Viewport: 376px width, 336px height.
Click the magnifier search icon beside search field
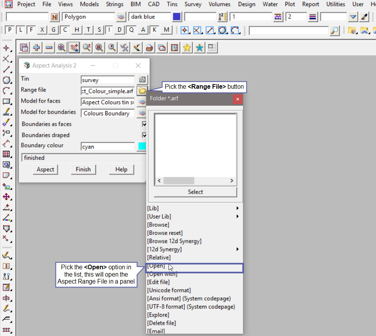pos(335,30)
